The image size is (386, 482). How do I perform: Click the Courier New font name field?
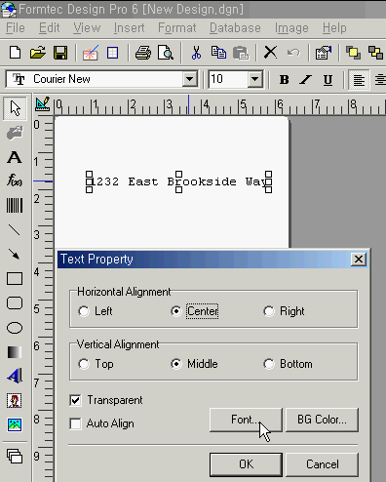[95, 79]
